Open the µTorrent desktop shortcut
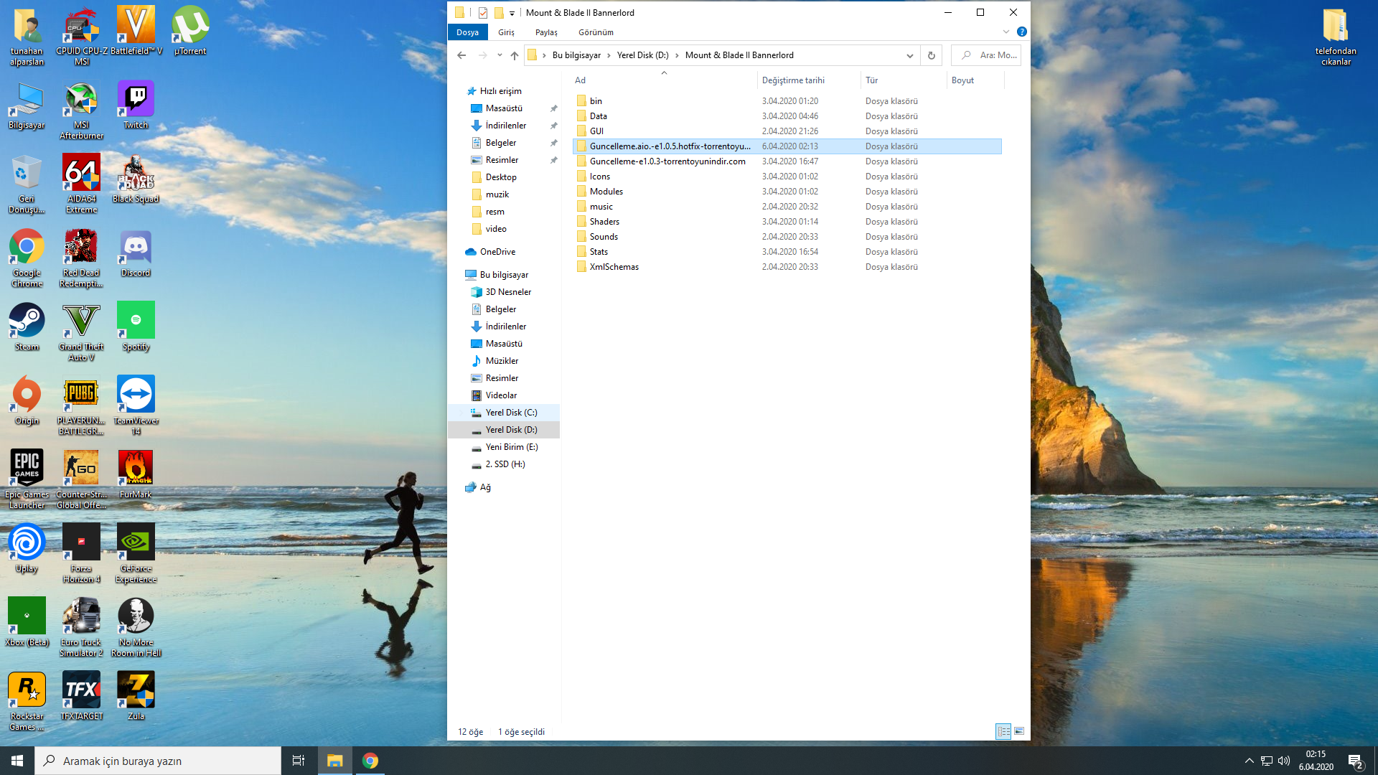 190,30
